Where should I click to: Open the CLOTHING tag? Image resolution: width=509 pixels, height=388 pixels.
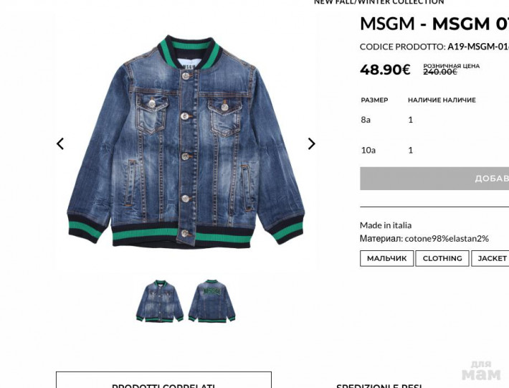[x=442, y=258]
